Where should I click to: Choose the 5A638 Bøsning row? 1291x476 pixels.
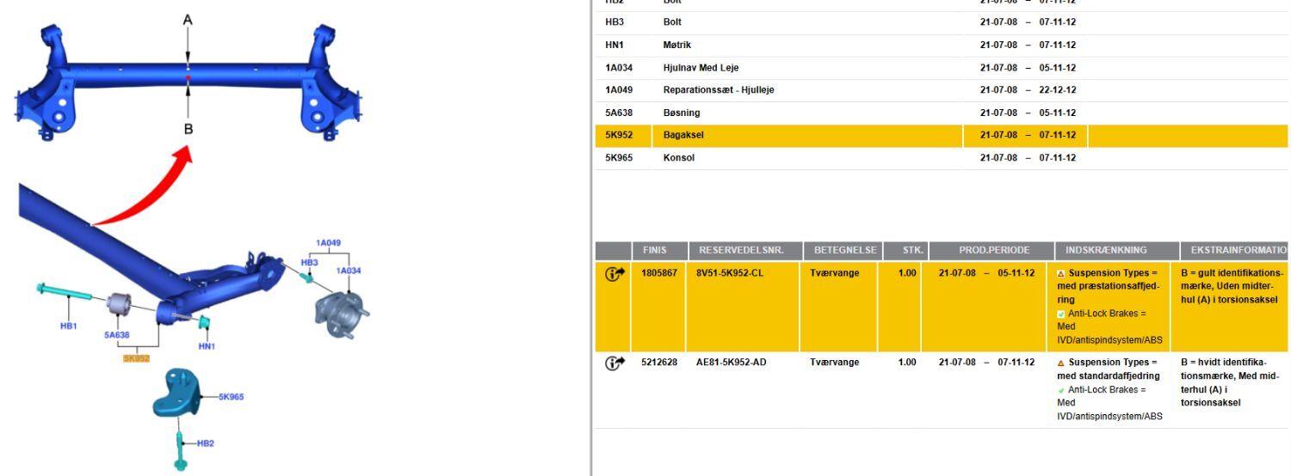pos(681,113)
